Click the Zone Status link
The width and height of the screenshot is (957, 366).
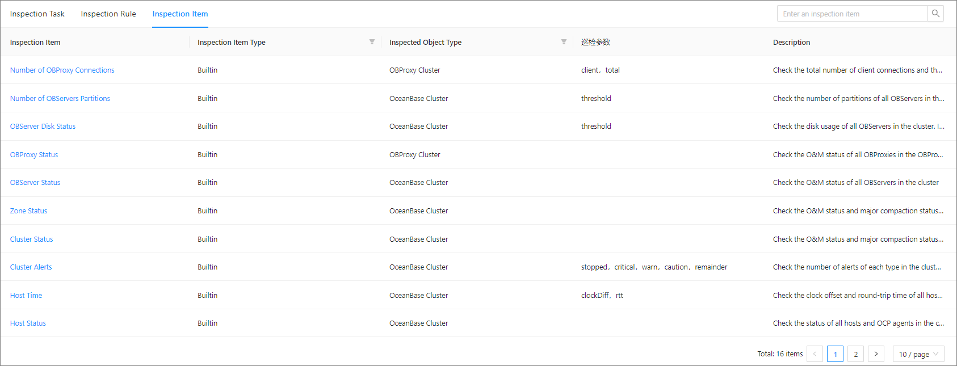pyautogui.click(x=28, y=211)
